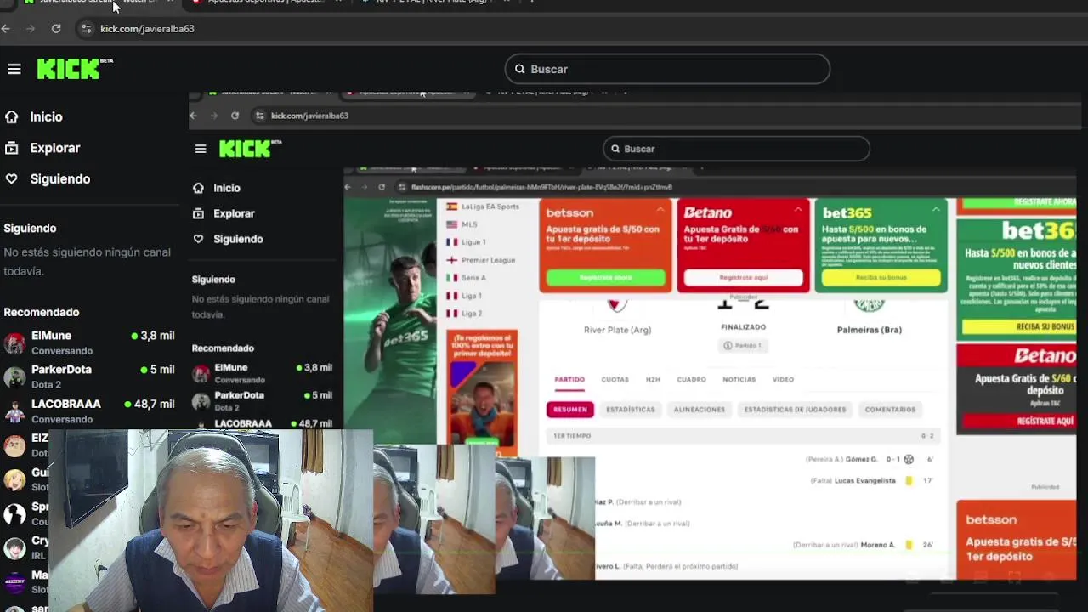1088x612 pixels.
Task: Click the Italy flag beside Serie A
Action: pyautogui.click(x=452, y=278)
